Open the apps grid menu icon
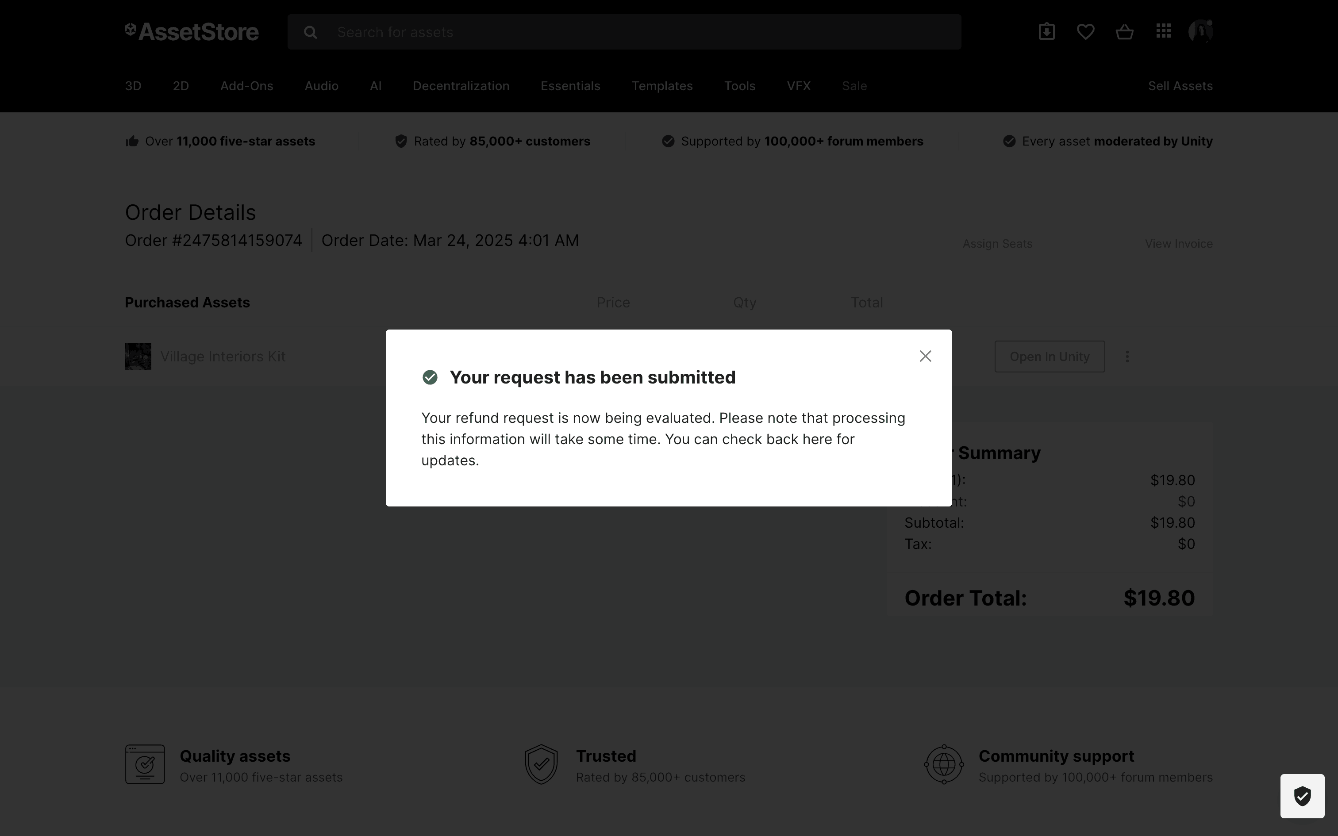This screenshot has width=1338, height=836. [1163, 31]
